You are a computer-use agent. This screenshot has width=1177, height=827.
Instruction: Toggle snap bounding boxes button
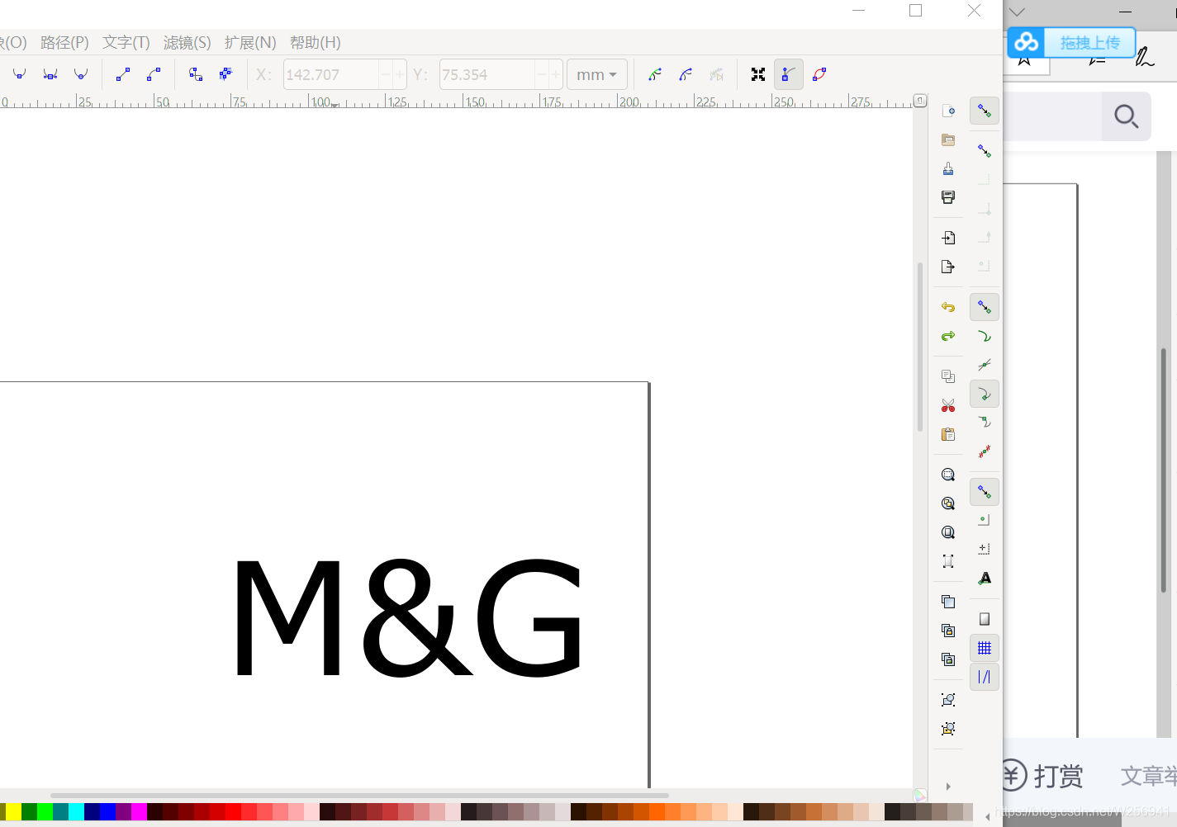point(985,151)
